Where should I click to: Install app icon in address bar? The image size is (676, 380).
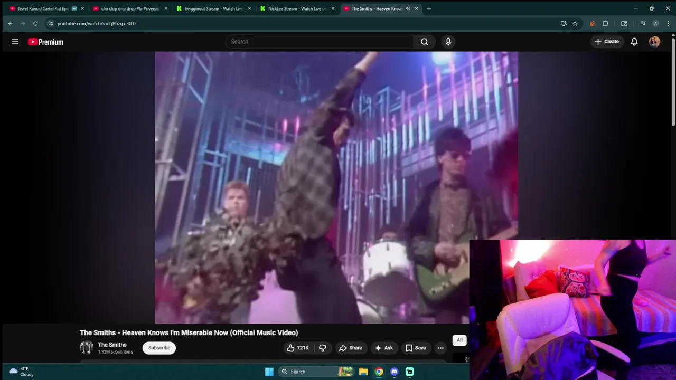pyautogui.click(x=564, y=23)
